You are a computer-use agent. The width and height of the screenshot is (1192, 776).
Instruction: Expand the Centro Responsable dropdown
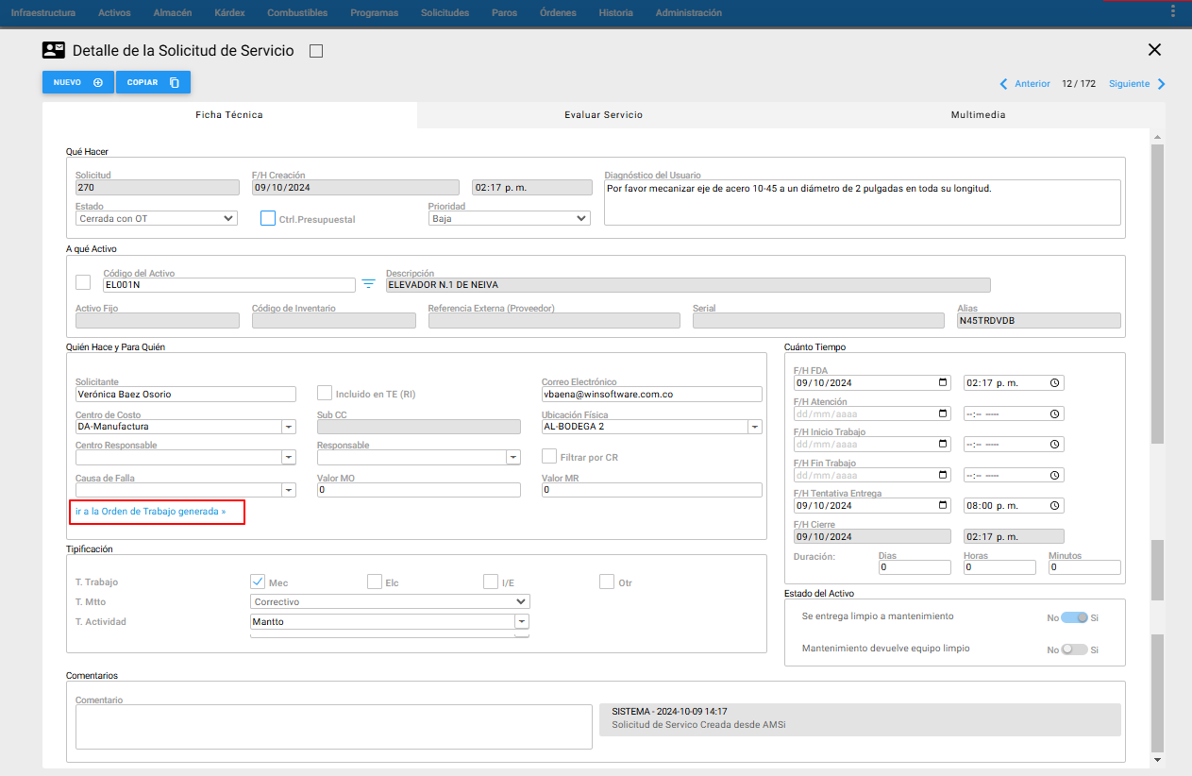pos(289,458)
